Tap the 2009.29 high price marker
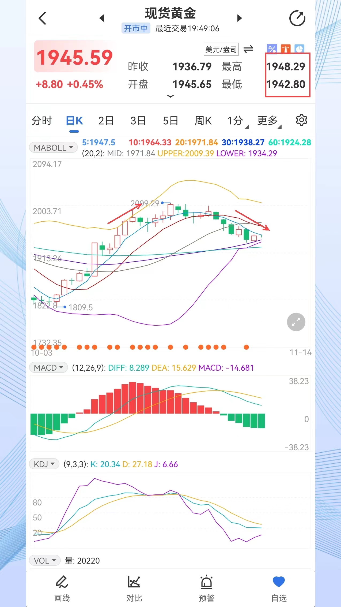Screen dimensions: 341x607 pos(145,203)
